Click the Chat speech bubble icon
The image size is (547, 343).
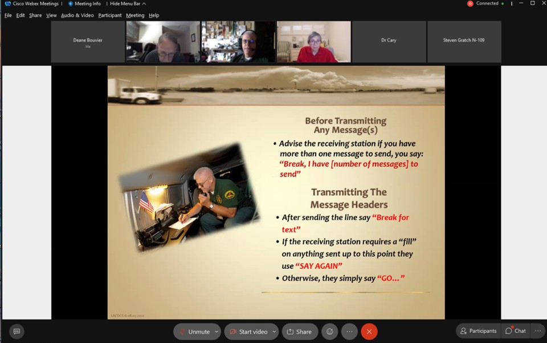(x=509, y=331)
